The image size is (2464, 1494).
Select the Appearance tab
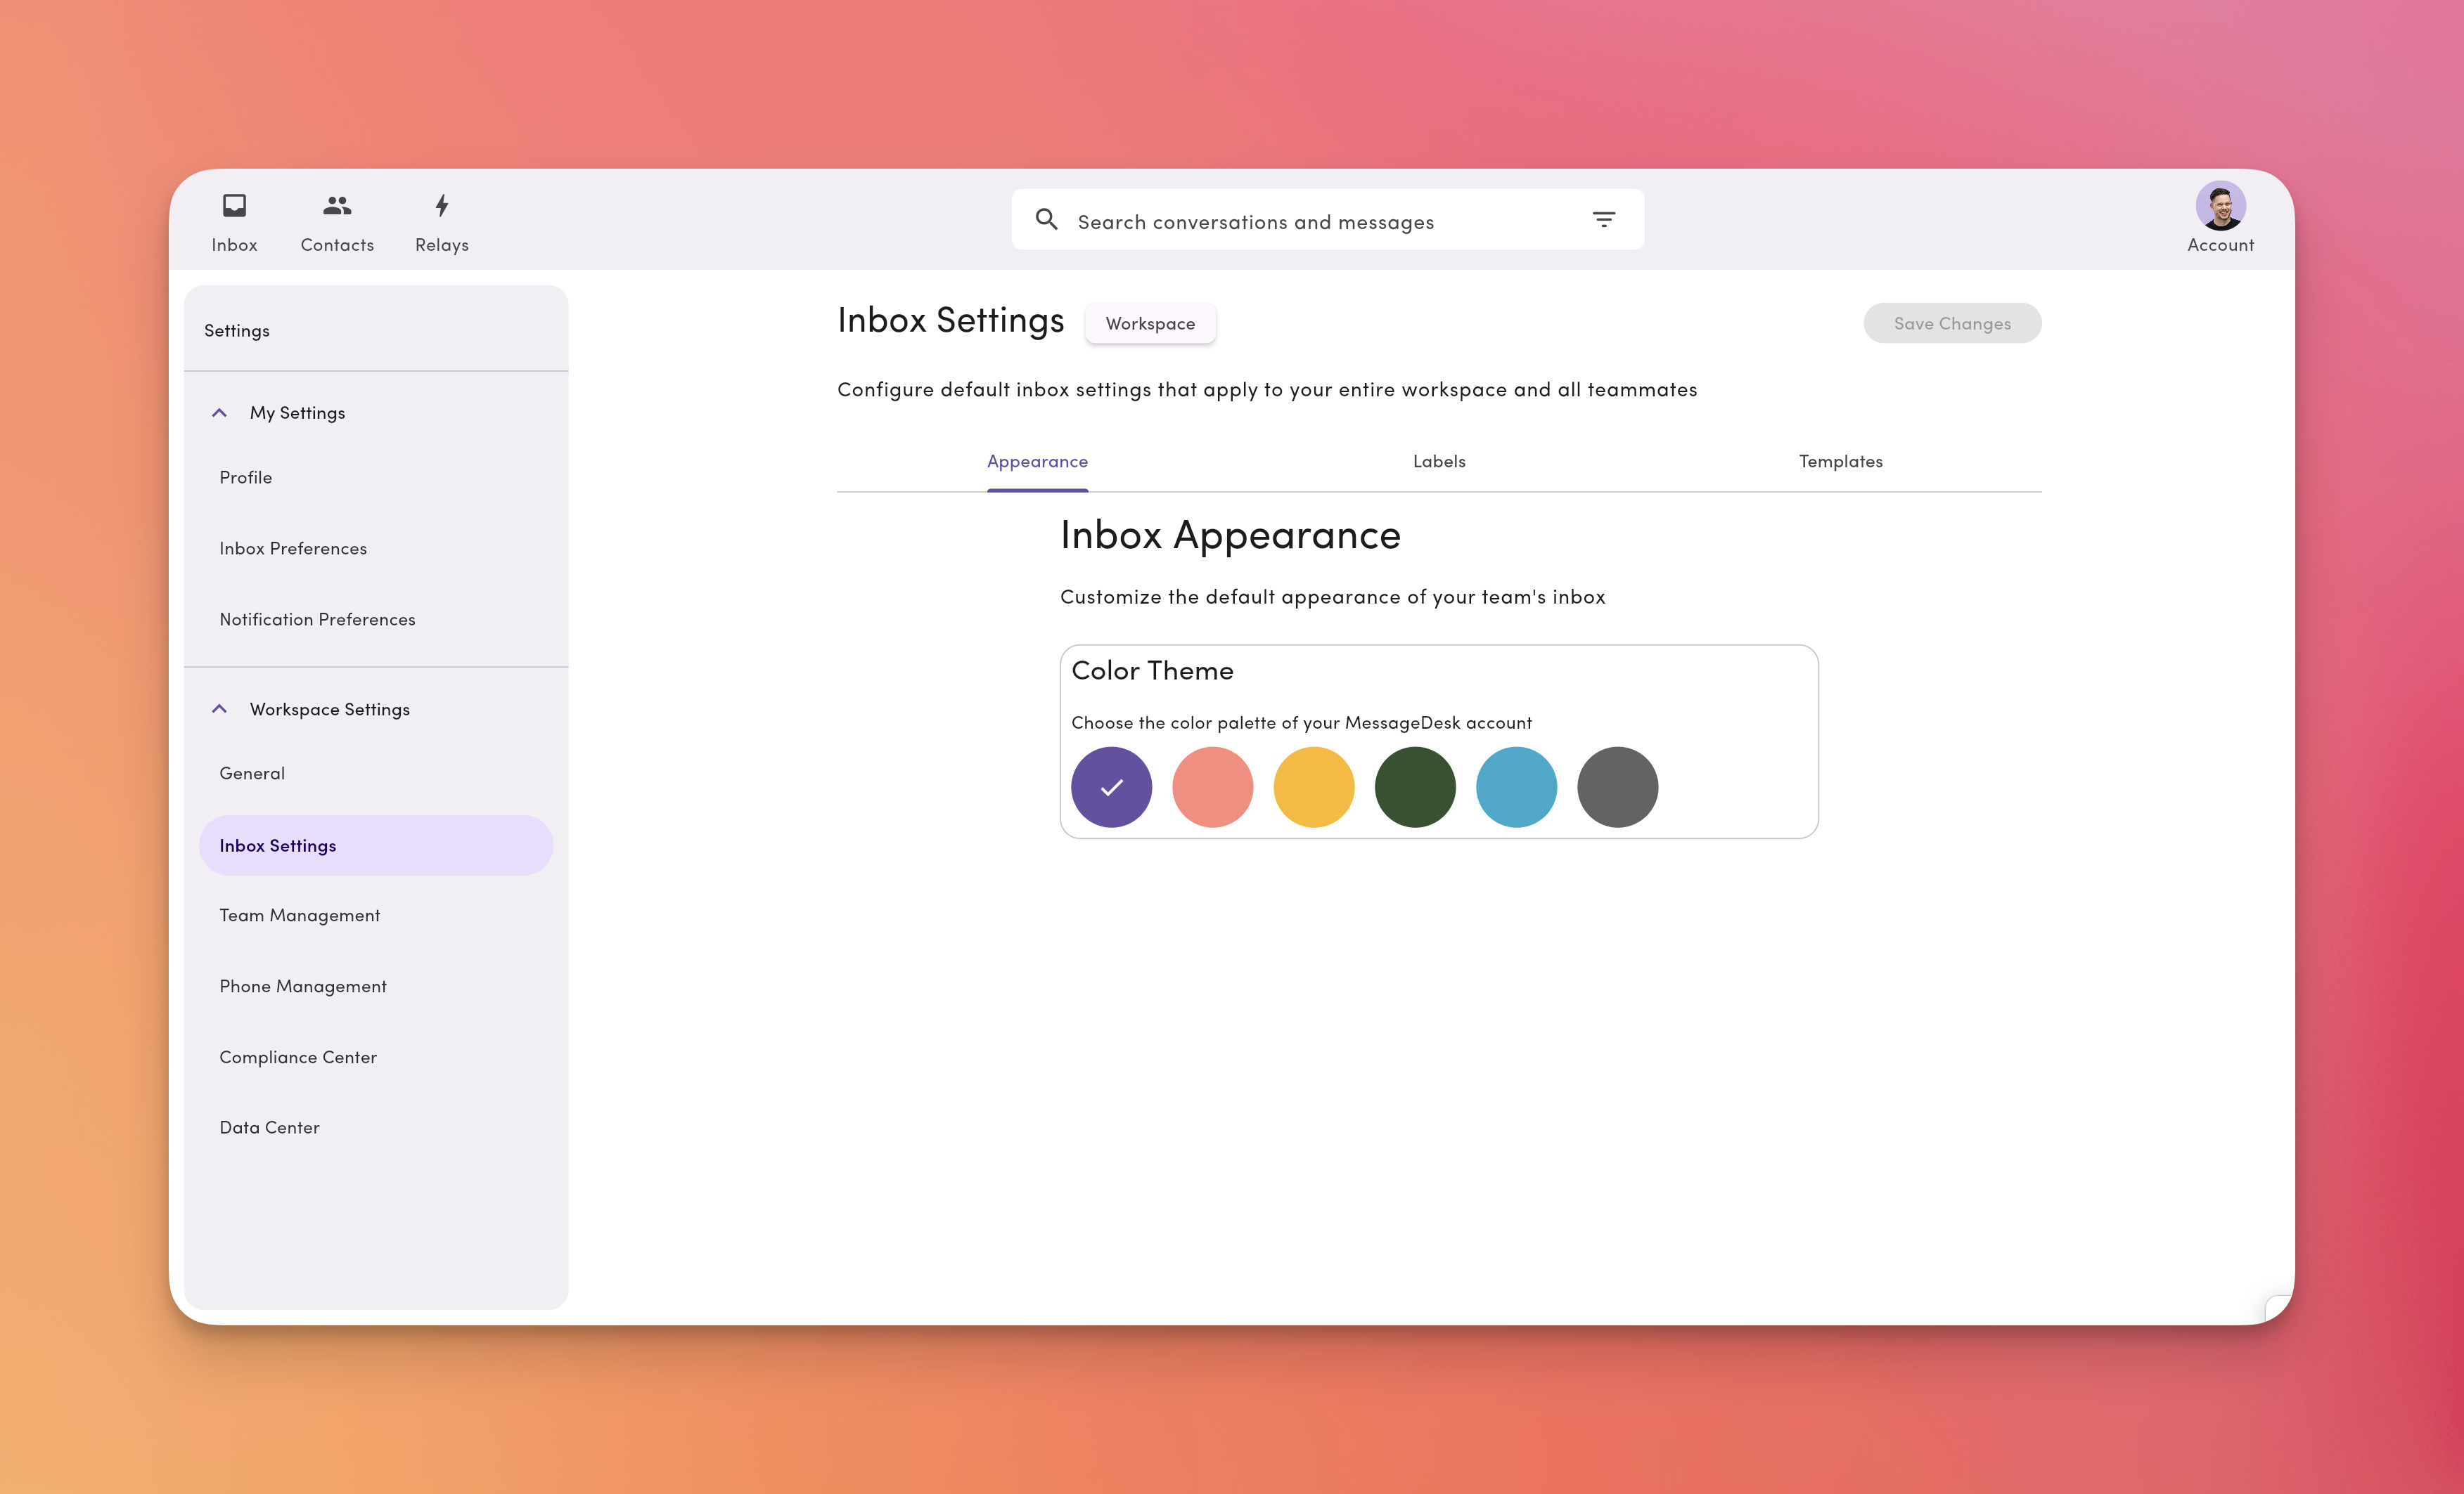[x=1037, y=461]
